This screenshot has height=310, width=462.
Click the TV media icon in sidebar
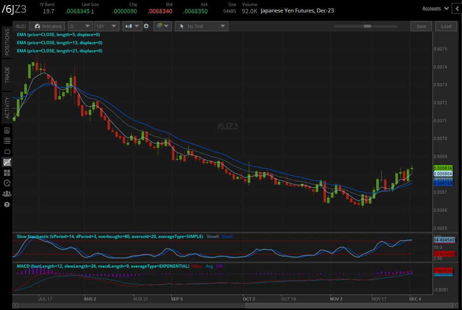[7, 151]
